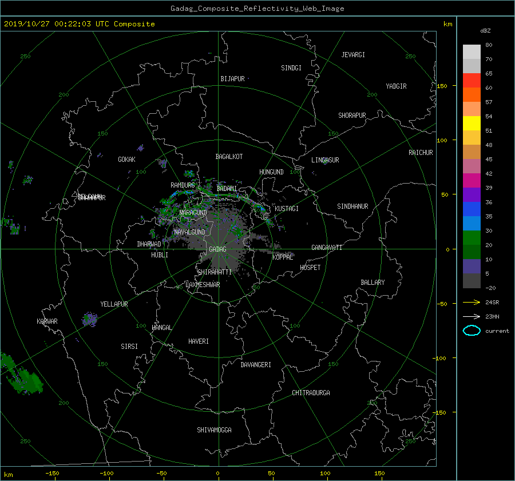Click the BAGALKOT city label

[229, 157]
